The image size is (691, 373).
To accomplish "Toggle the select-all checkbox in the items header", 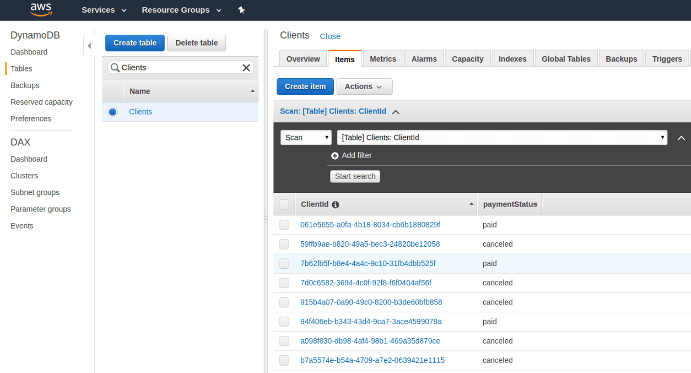I will tap(284, 204).
